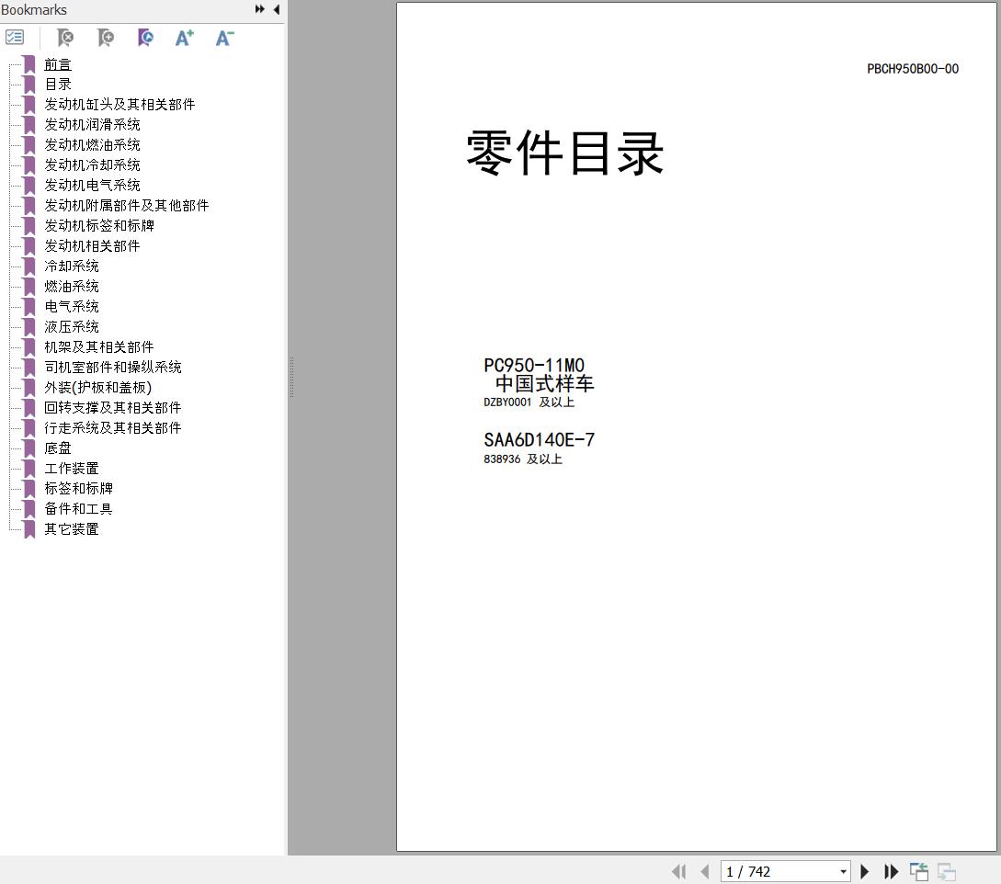Viewport: 1001px width, 884px height.
Task: Select bookmark 发动机缸头及其相关部件
Action: [x=119, y=104]
